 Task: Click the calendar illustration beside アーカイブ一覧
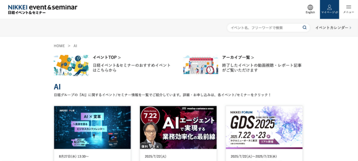[201, 65]
